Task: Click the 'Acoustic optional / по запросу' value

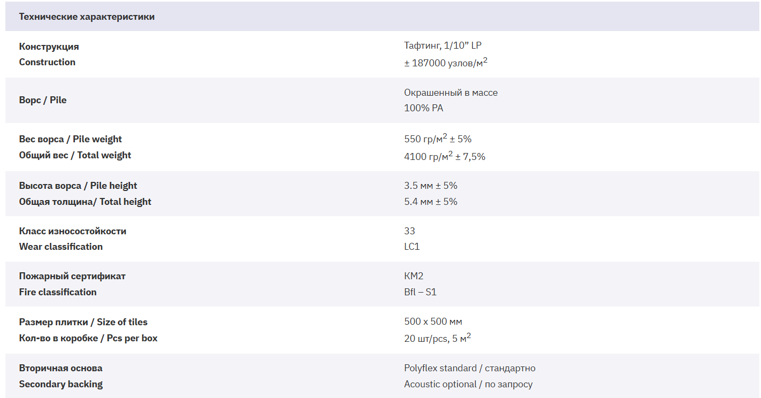Action: (x=468, y=384)
